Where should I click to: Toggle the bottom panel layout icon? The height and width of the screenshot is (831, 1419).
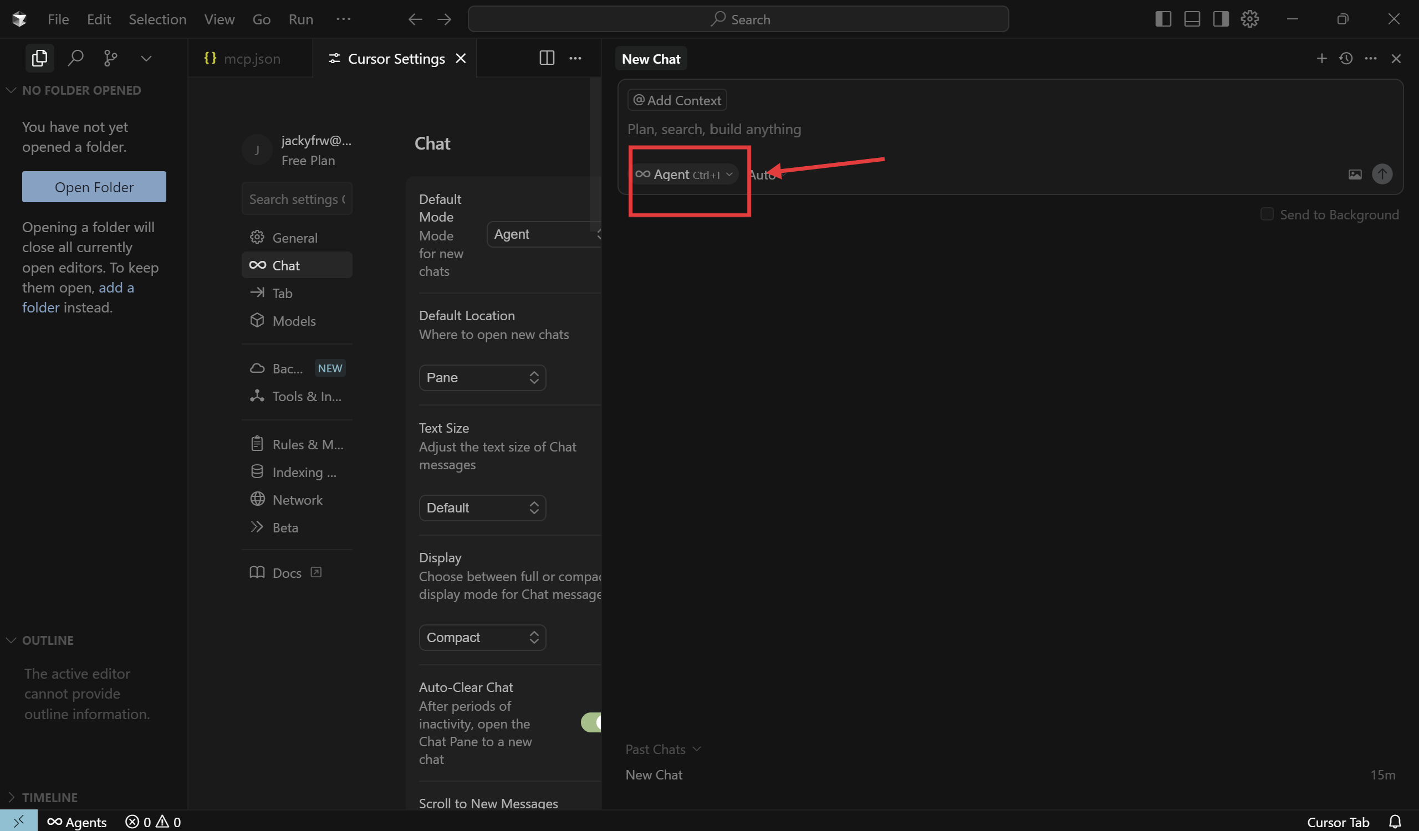point(1192,19)
